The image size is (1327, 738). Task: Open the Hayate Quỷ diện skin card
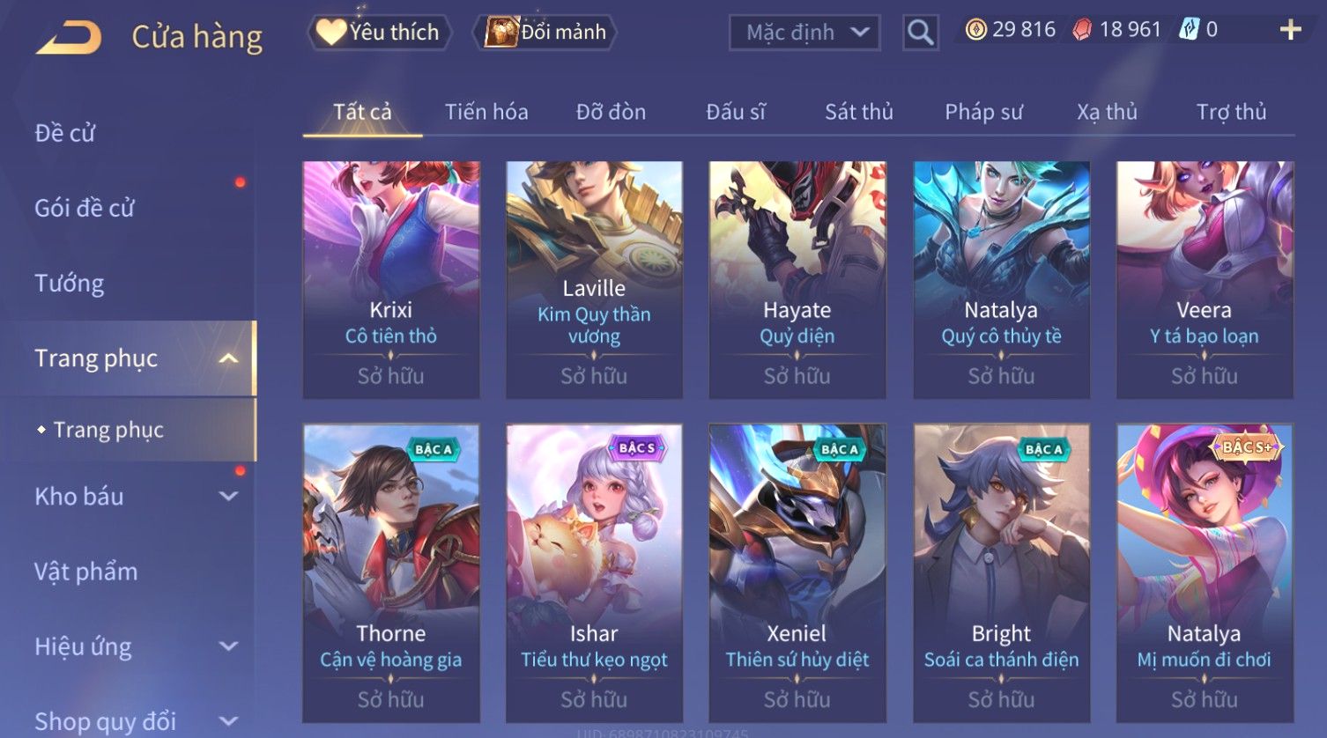tap(797, 279)
